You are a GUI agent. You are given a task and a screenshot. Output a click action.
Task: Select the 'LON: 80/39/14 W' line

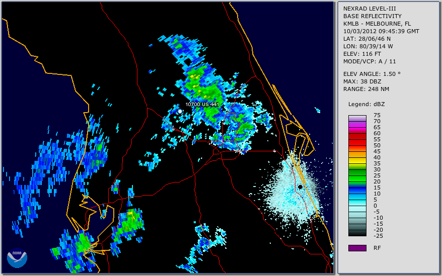[368, 46]
